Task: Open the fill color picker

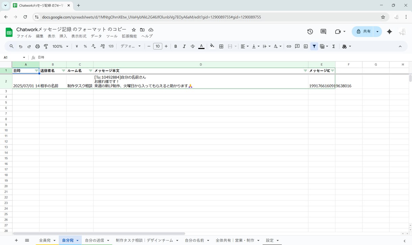Action: [x=212, y=46]
